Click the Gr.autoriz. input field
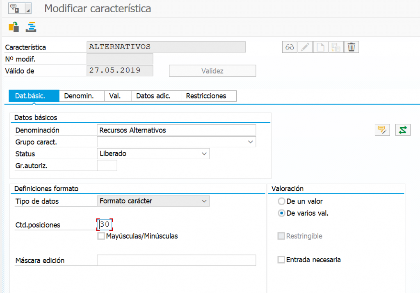The height and width of the screenshot is (293, 420). pos(107,165)
